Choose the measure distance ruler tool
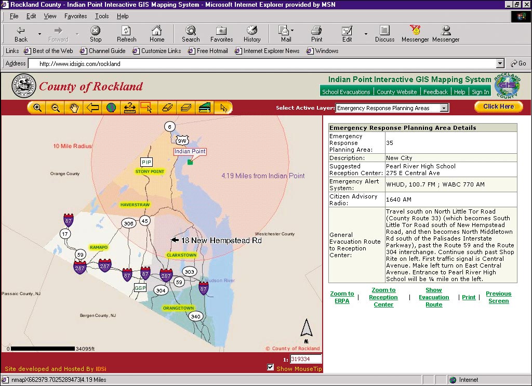Screen dimensions: 532x386 tap(129, 108)
